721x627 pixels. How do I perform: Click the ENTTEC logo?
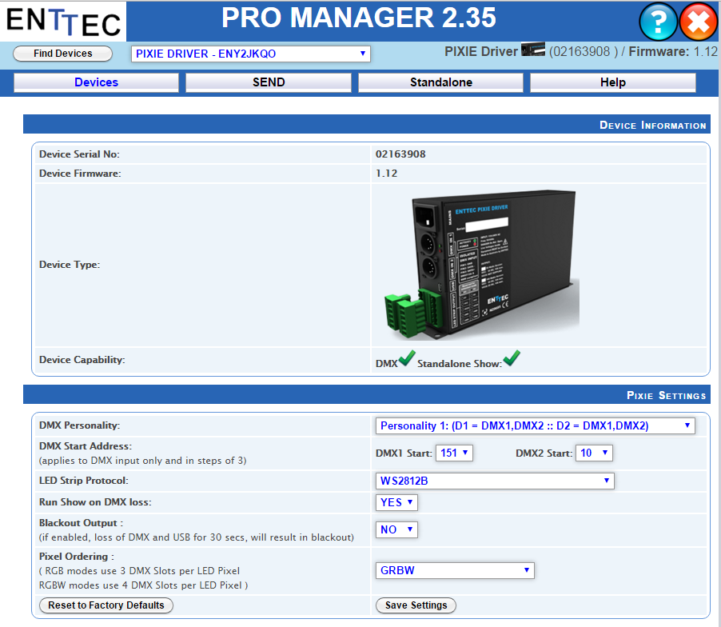tap(62, 21)
